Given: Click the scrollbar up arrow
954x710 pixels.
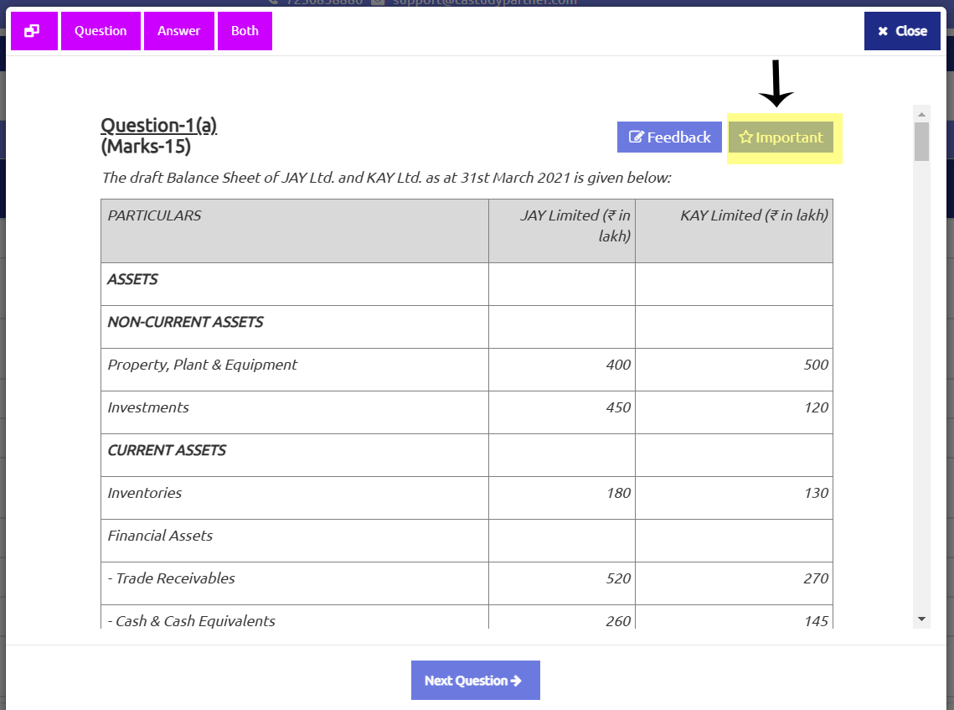Looking at the screenshot, I should [921, 114].
